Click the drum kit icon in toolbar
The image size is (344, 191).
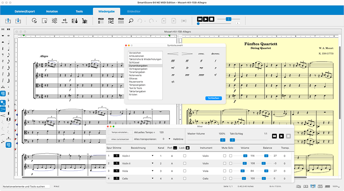[85, 21]
